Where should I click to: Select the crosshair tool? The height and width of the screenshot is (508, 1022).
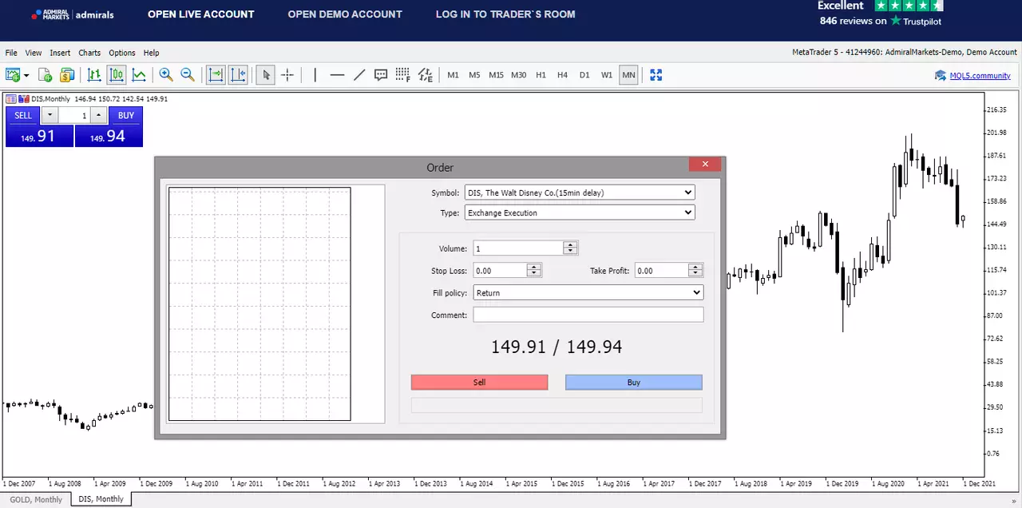[287, 75]
